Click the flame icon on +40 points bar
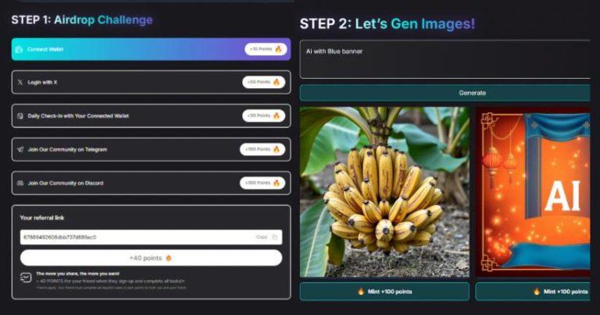This screenshot has height=315, width=600. (x=169, y=258)
